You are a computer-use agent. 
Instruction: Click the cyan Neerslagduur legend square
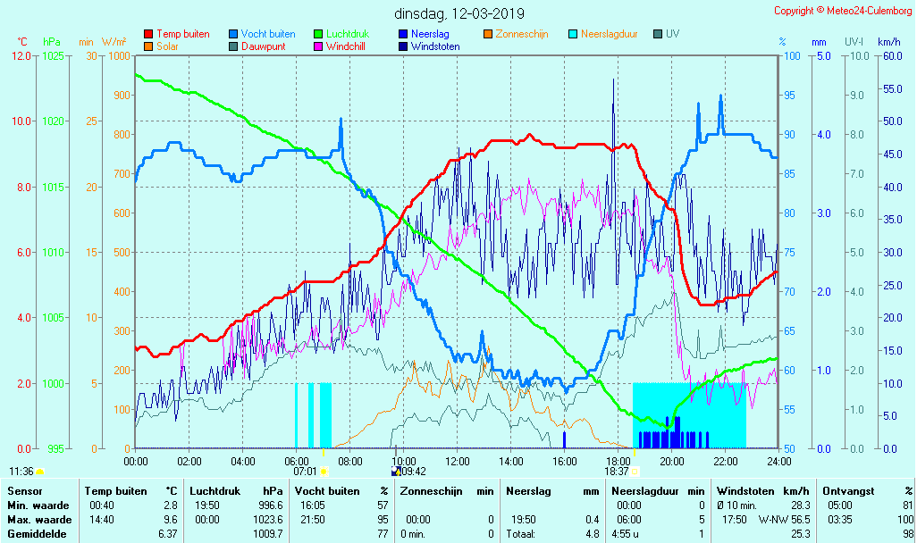click(572, 34)
